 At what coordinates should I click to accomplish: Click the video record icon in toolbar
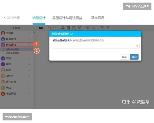(41, 28)
